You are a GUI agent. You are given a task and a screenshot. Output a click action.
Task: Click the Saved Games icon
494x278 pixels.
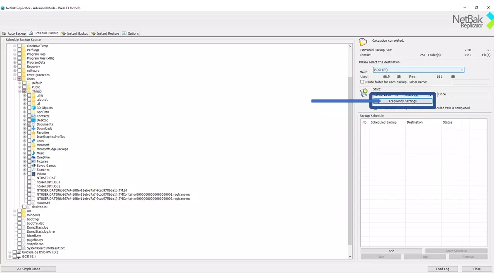[x=34, y=166]
